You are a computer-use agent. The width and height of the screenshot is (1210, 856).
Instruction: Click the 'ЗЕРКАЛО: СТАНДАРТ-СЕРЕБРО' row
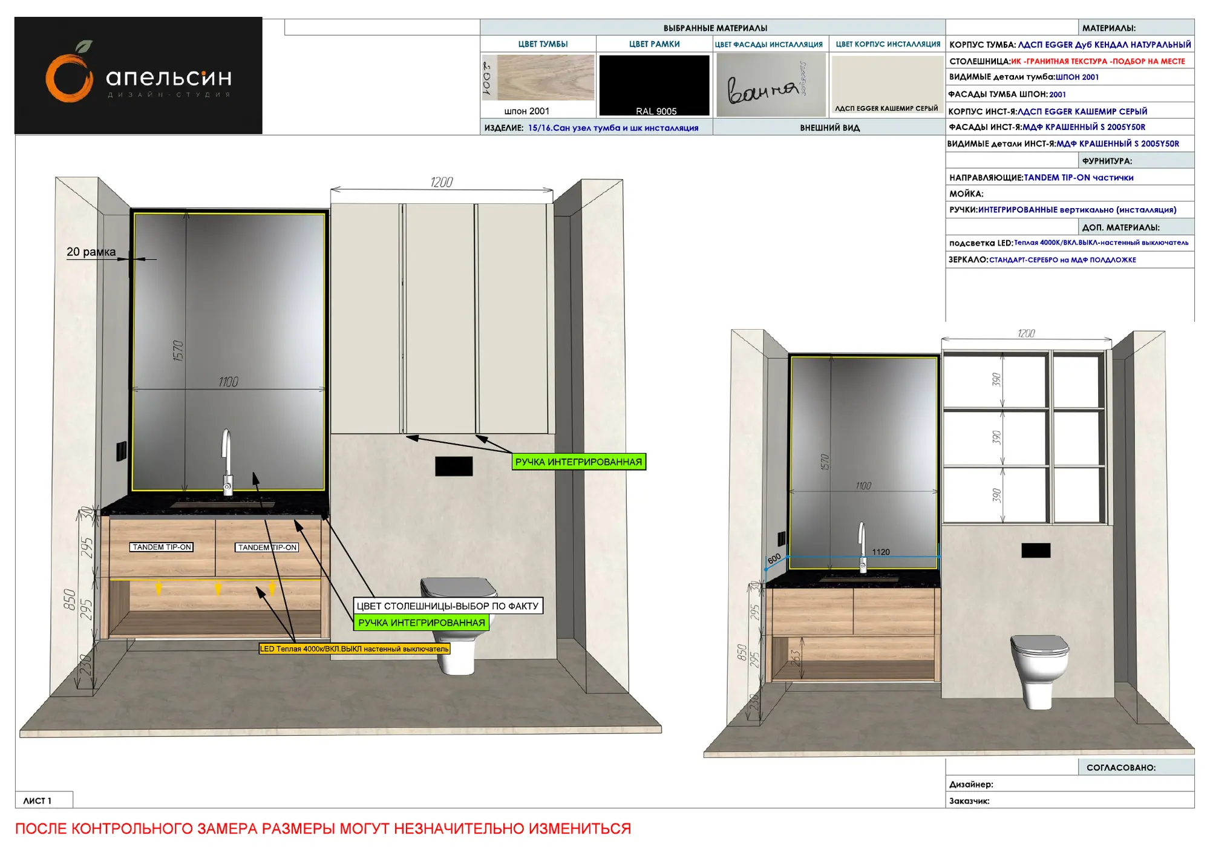click(1070, 260)
